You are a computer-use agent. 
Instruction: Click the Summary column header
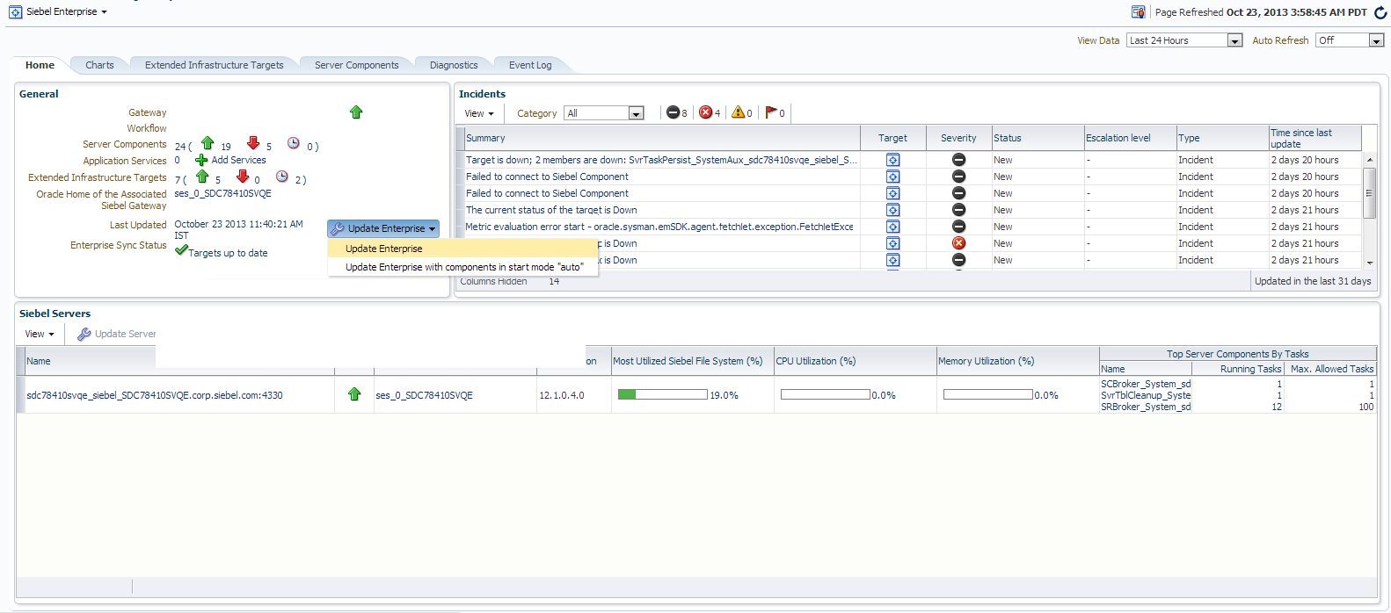pyautogui.click(x=661, y=138)
